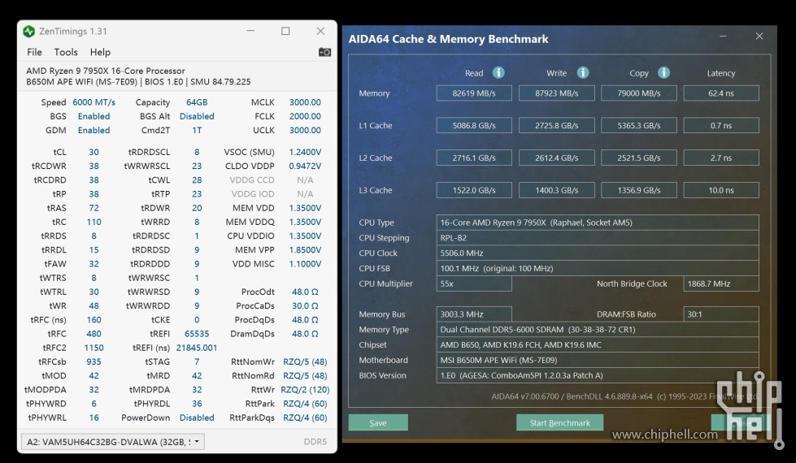796x463 pixels.
Task: Click the BIOS Version 1.E0 field
Action: [x=598, y=375]
